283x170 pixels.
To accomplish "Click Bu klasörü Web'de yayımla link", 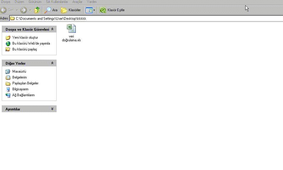I will (x=31, y=43).
